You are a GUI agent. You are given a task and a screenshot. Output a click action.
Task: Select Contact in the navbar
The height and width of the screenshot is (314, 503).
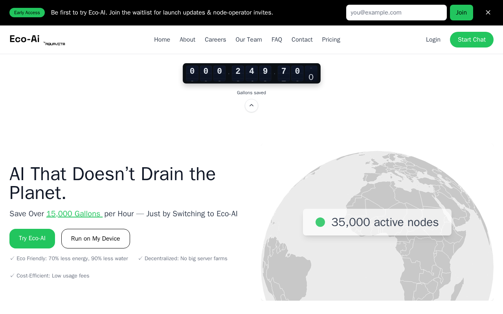(x=302, y=40)
